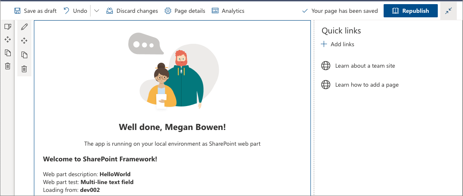Screen dimensions: 463x196
Task: Click Add links under Quick links
Action: [x=337, y=44]
